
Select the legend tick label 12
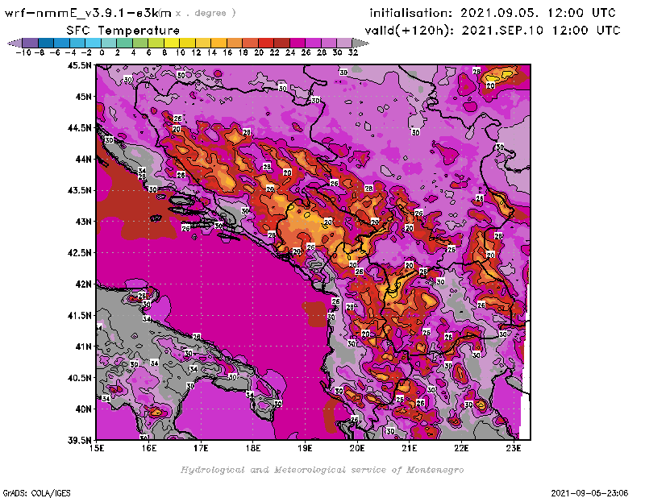196,52
